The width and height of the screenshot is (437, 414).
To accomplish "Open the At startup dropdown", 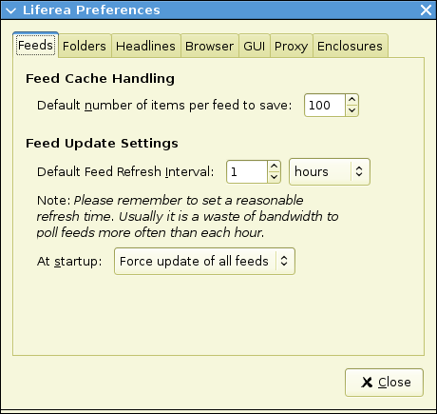I will click(204, 262).
